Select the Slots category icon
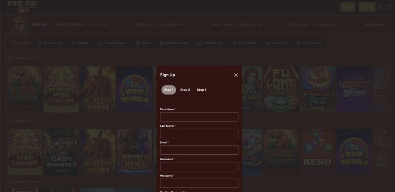395x192 pixels. (x=138, y=43)
